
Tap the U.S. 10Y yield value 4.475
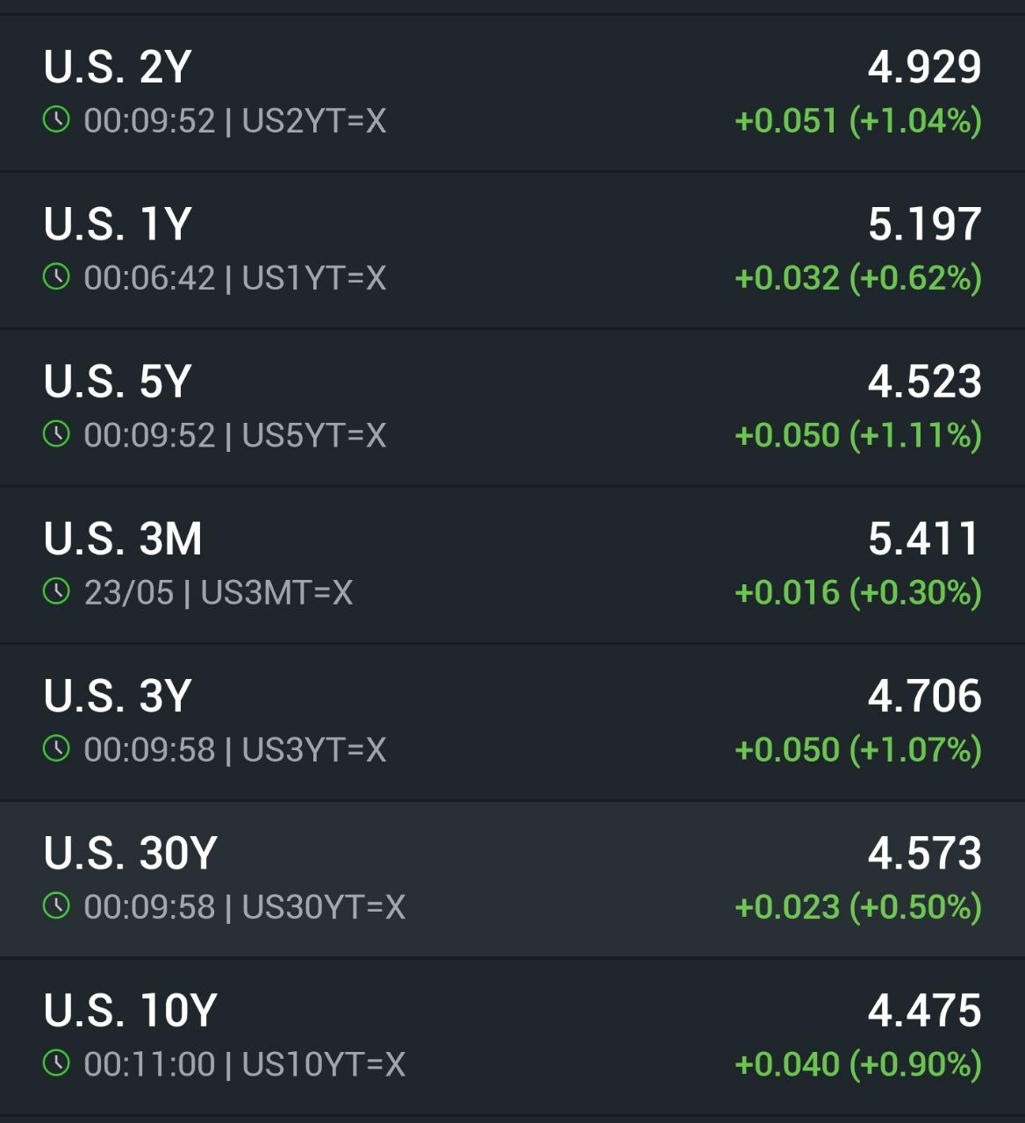[924, 1010]
